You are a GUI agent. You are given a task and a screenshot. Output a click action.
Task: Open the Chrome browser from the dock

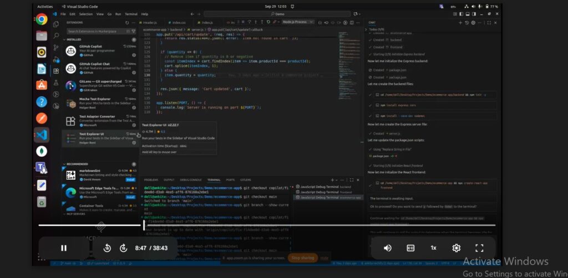pos(42,19)
